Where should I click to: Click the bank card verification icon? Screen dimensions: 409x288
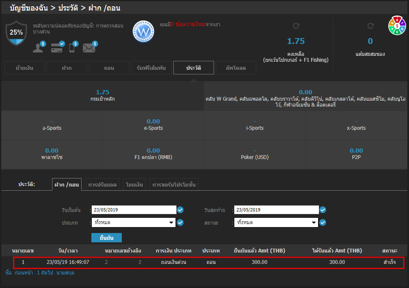coord(58,47)
